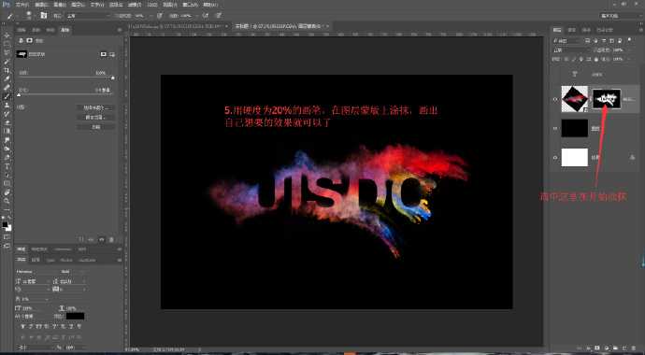Click the All Caps character style button
The width and height of the screenshot is (645, 355).
pos(40,326)
